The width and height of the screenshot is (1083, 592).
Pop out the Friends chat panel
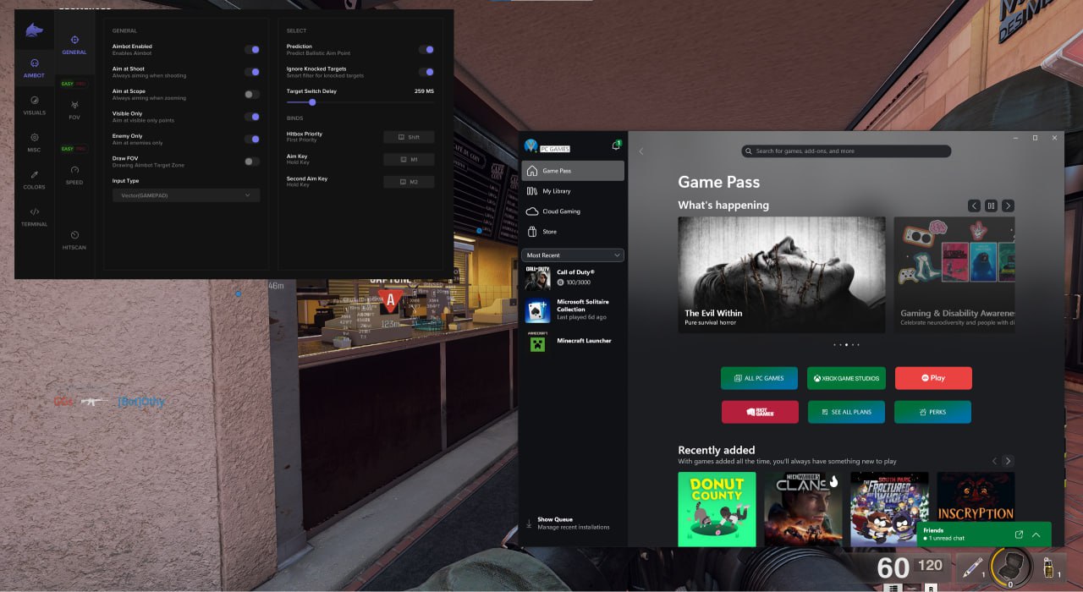click(x=1019, y=534)
